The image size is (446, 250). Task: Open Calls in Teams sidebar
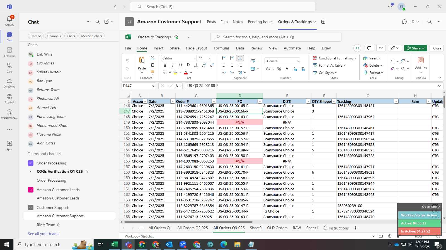coord(9,68)
